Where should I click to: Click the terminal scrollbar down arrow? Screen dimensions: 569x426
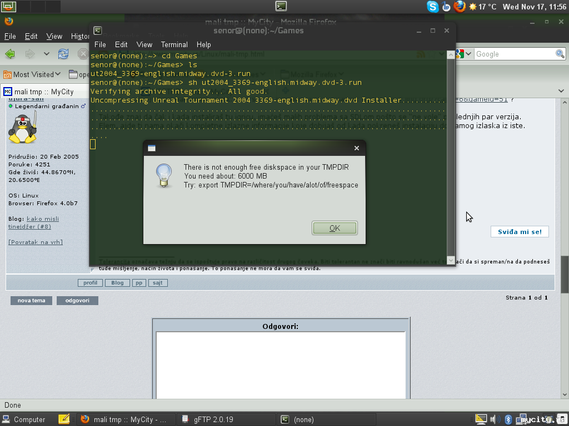[451, 260]
